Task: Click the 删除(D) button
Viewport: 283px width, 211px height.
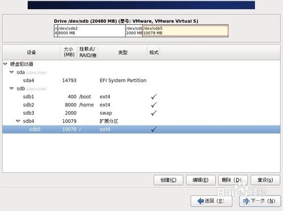Action: (x=233, y=180)
